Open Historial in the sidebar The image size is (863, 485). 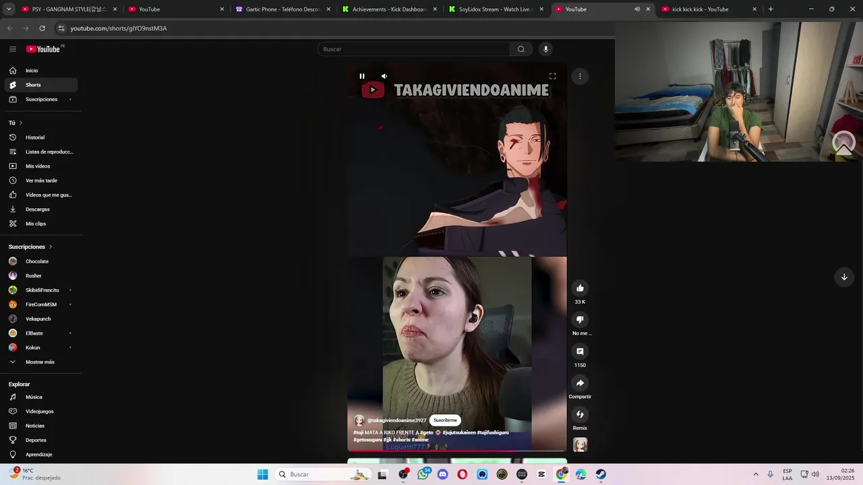41,137
